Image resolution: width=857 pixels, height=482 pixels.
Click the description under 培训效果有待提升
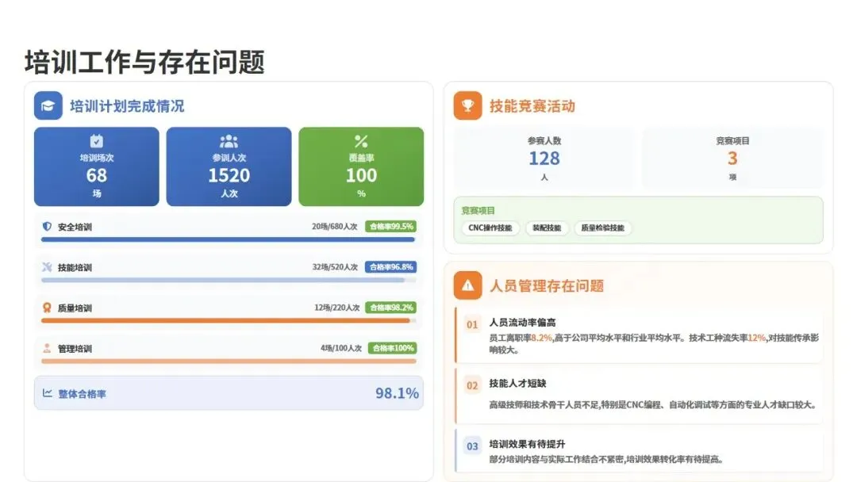[606, 459]
